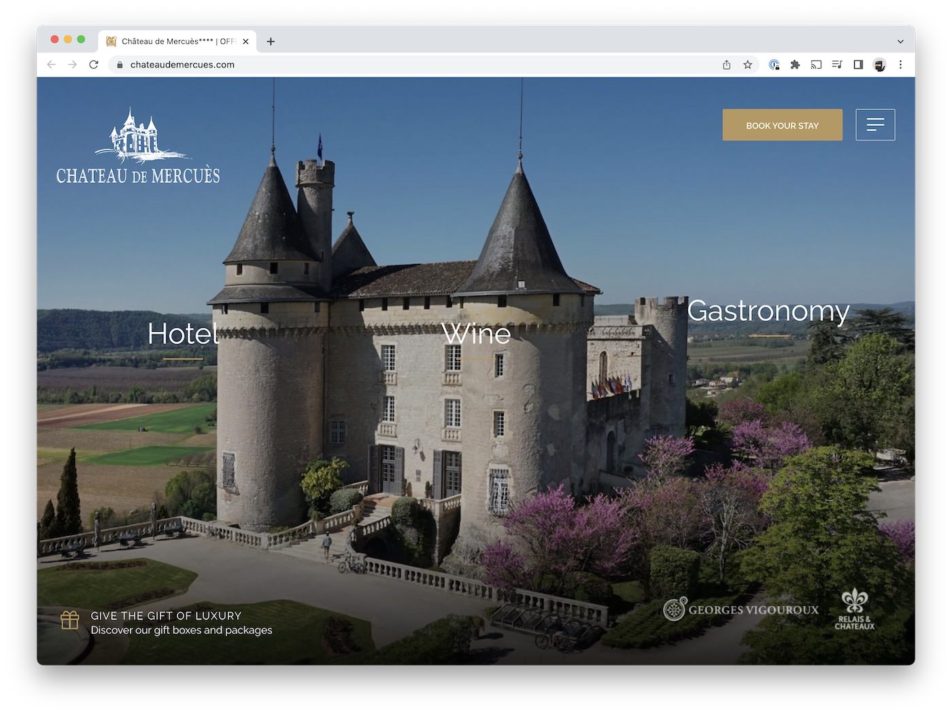Bookmark this page with the star icon
The height and width of the screenshot is (714, 952).
(x=747, y=65)
